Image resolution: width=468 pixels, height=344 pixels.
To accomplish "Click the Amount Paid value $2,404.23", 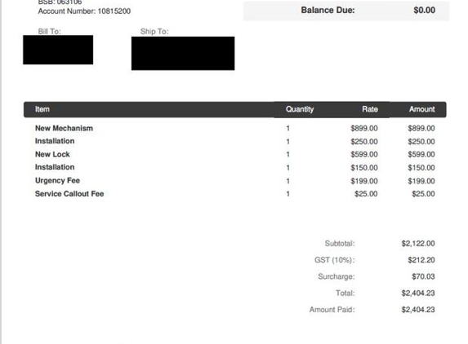I will 418,310.
